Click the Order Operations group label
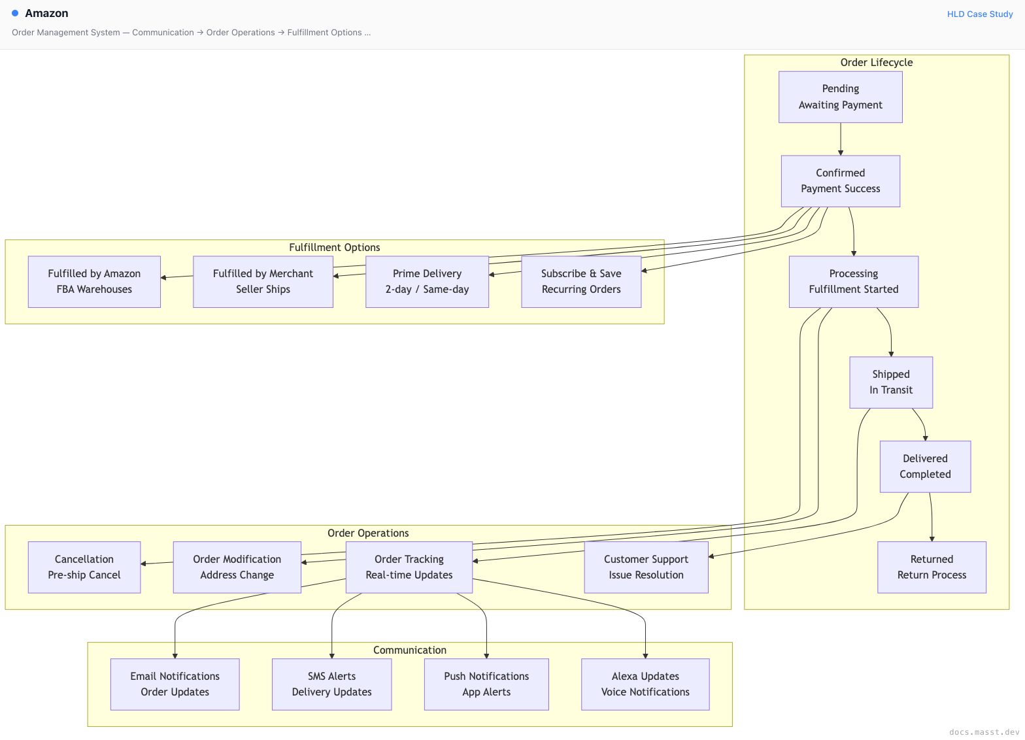Screen dimensions: 1025x740 pyautogui.click(x=368, y=533)
